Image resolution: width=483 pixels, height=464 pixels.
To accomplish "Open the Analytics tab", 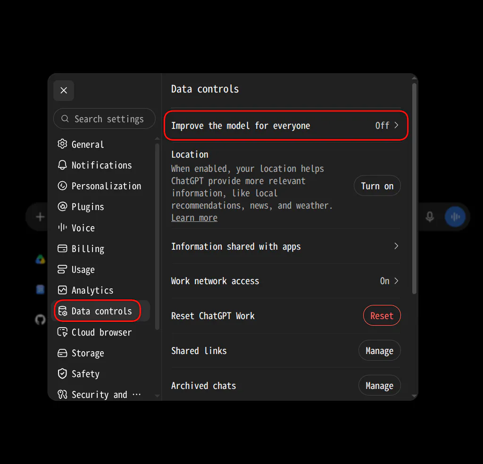I will [101, 290].
